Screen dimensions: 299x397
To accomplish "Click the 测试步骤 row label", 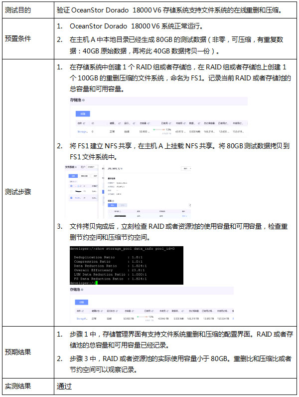I will (18, 192).
